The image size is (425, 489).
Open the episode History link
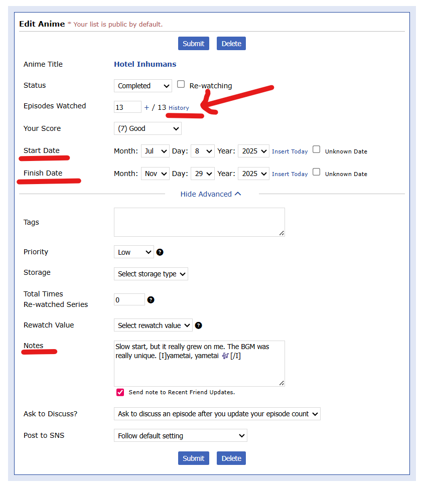179,108
